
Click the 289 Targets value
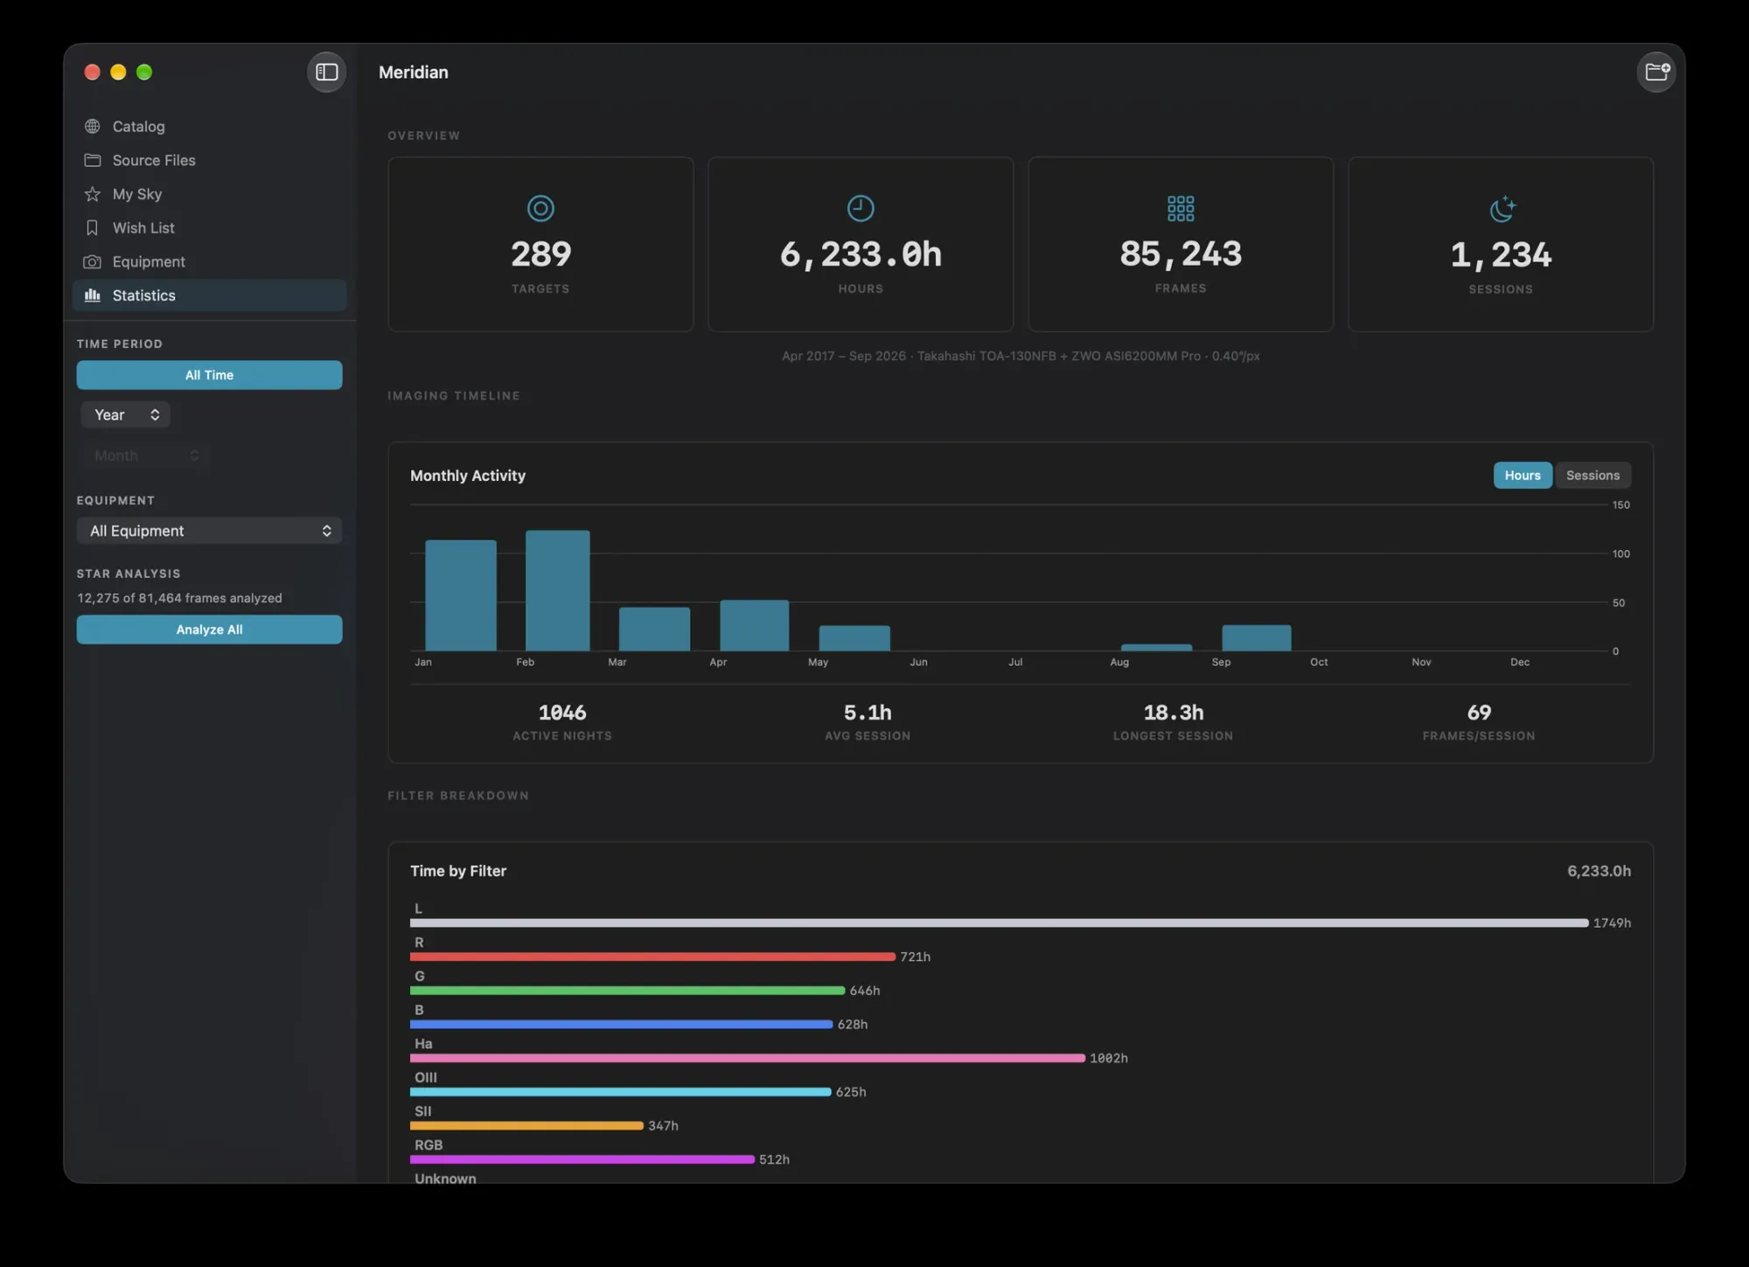540,254
